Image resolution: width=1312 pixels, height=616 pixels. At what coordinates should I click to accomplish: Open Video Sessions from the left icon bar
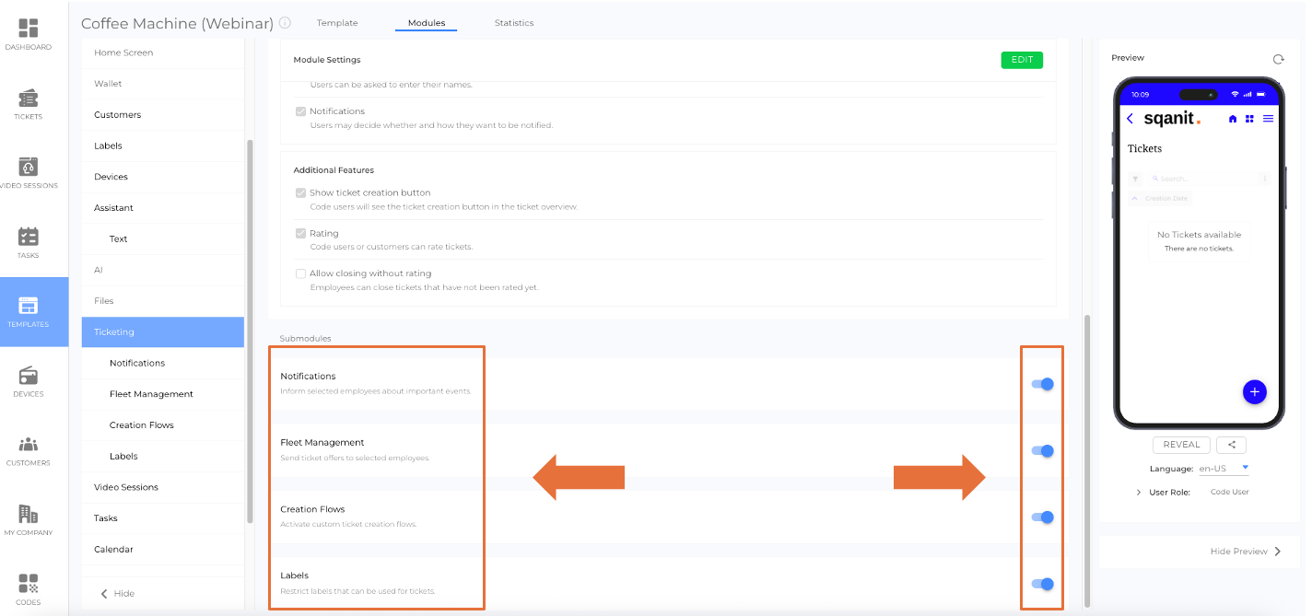(x=28, y=168)
